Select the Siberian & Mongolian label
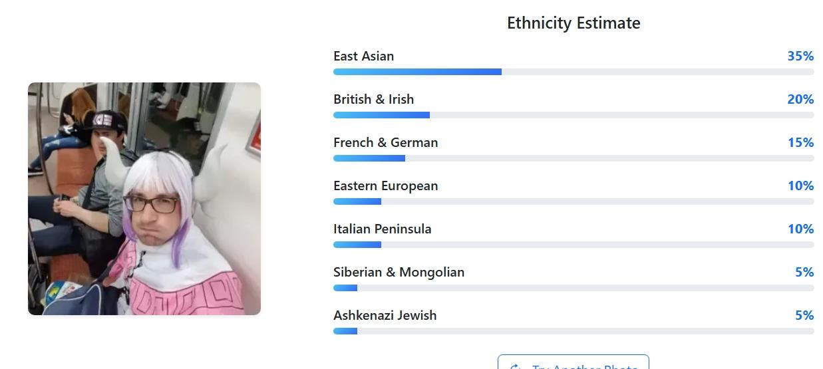 pos(399,272)
